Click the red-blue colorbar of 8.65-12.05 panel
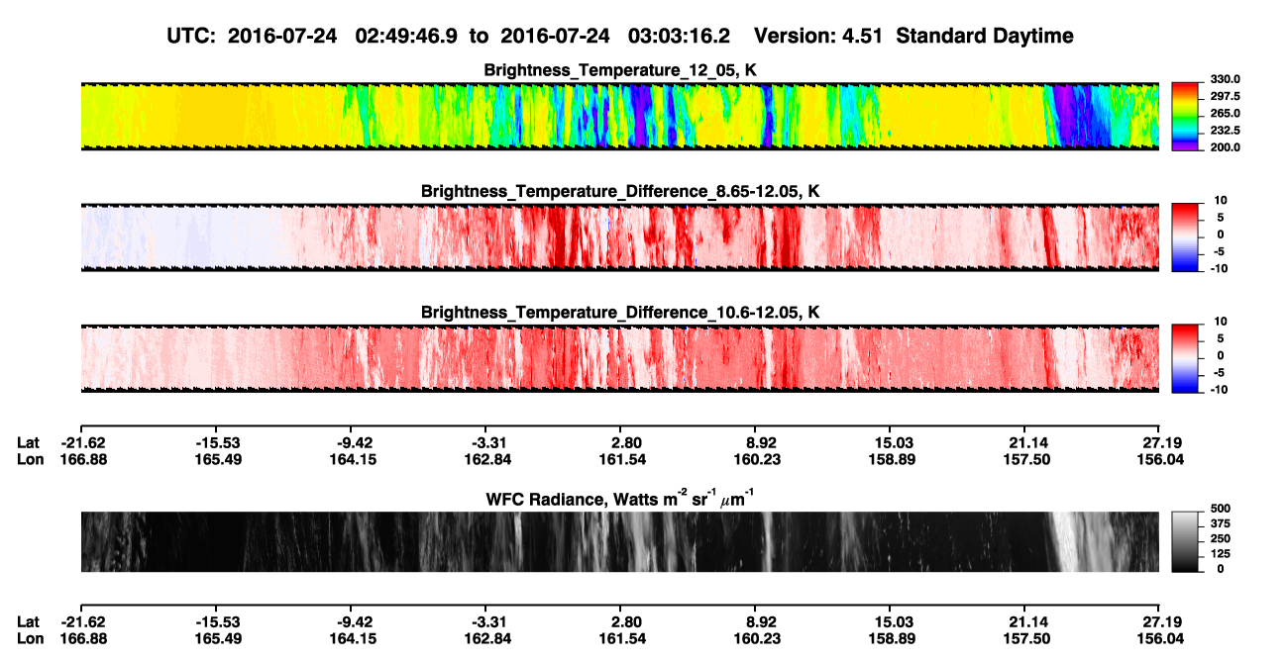The image size is (1288, 660). [x=1186, y=237]
